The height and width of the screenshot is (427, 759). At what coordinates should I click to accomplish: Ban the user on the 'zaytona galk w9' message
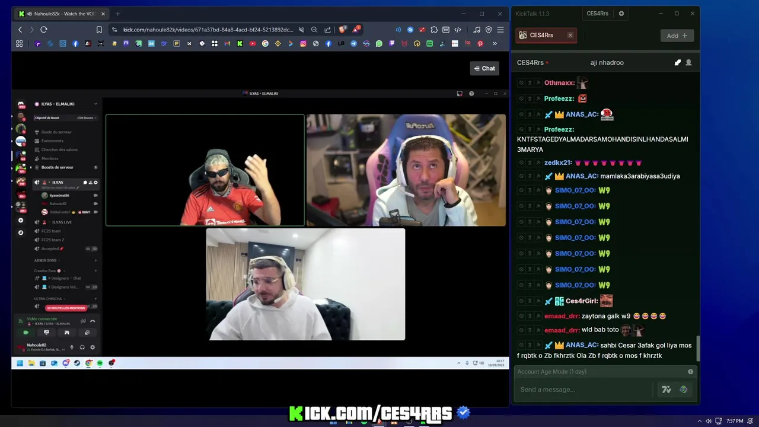point(521,316)
